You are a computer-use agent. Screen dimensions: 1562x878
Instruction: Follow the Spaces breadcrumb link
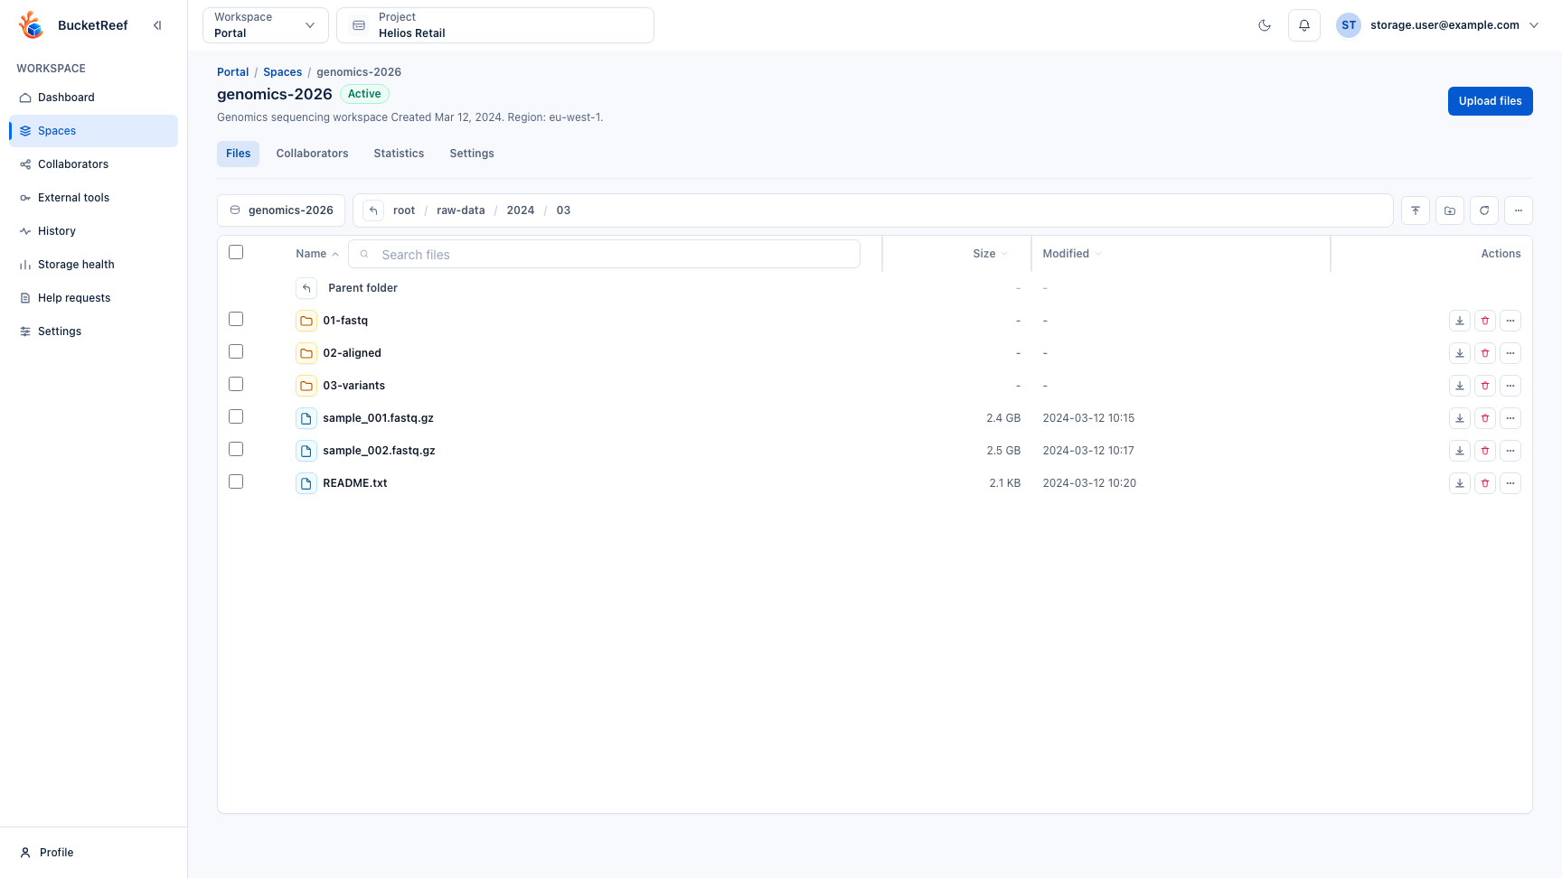point(283,72)
